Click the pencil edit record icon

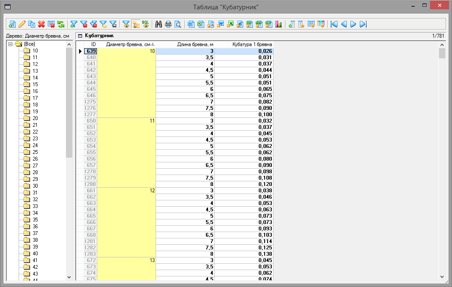pos(22,24)
